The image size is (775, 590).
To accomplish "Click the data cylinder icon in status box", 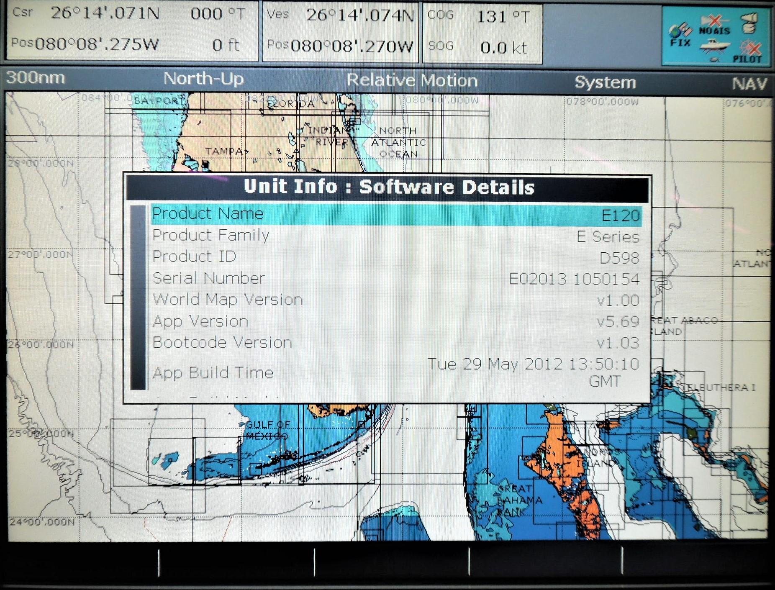I will tap(749, 23).
